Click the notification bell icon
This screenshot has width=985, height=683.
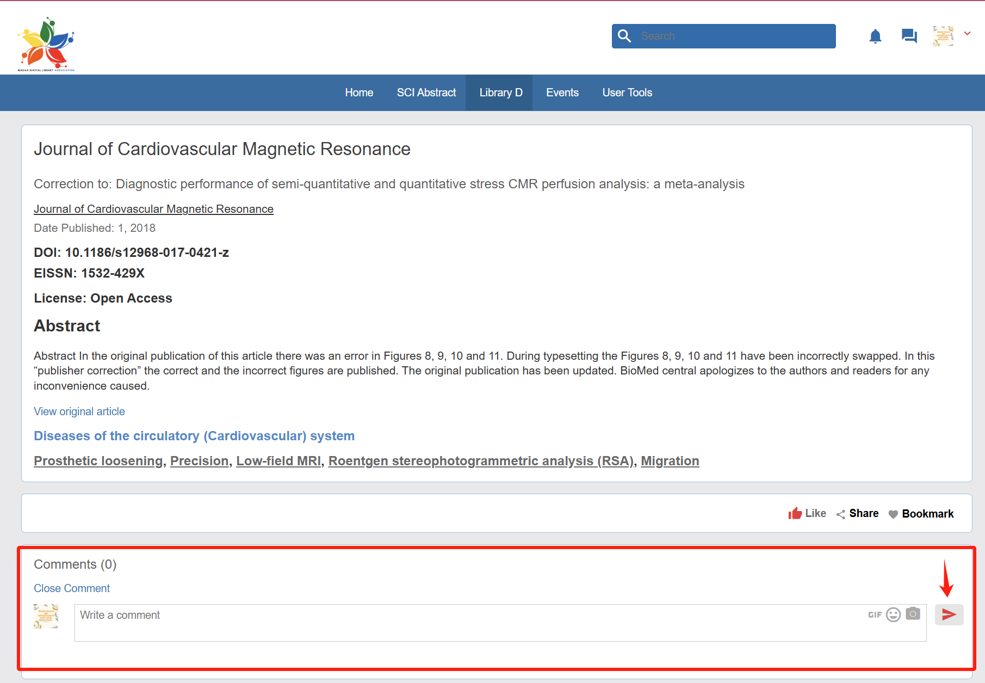pos(875,36)
